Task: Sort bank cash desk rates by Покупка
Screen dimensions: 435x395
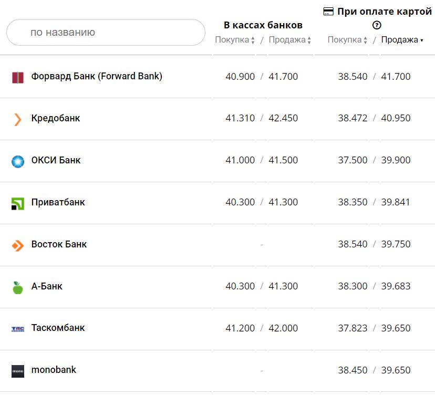Action: [x=235, y=40]
